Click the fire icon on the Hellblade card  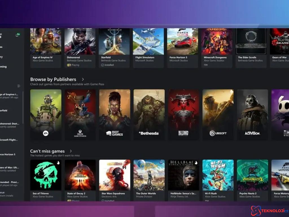[196, 163]
